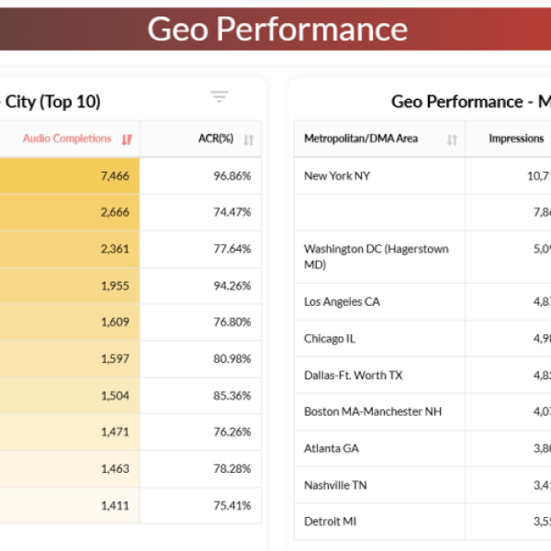Click the 75.41% ACR value

click(232, 506)
